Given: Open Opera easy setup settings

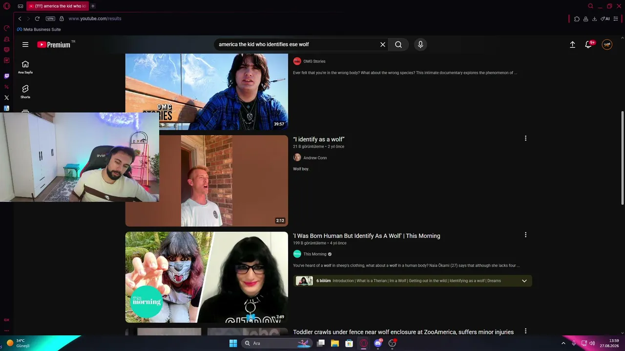Looking at the screenshot, I should [x=616, y=19].
